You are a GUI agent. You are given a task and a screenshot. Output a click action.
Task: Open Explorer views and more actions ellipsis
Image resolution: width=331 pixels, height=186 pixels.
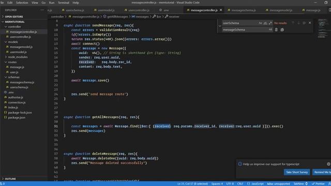pyautogui.click(x=42, y=10)
